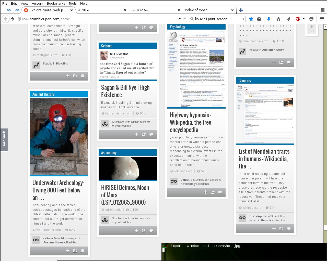Comment on the Bicycling card
This screenshot has width=327, height=261.
[83, 76]
